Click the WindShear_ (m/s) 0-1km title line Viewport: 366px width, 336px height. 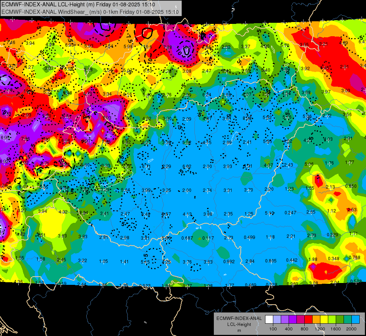pyautogui.click(x=90, y=12)
